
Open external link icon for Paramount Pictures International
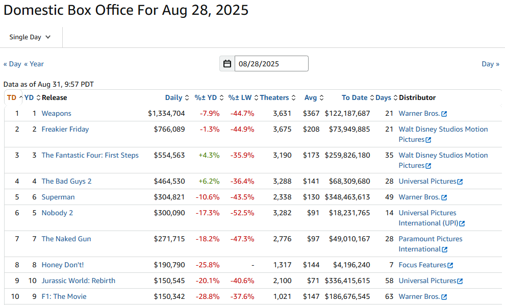(444, 250)
